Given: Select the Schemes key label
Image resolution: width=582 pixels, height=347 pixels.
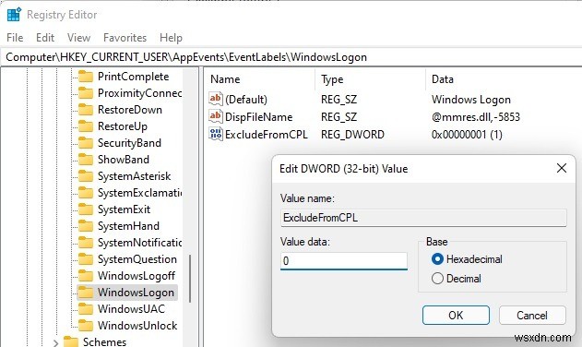Looking at the screenshot, I should (104, 341).
